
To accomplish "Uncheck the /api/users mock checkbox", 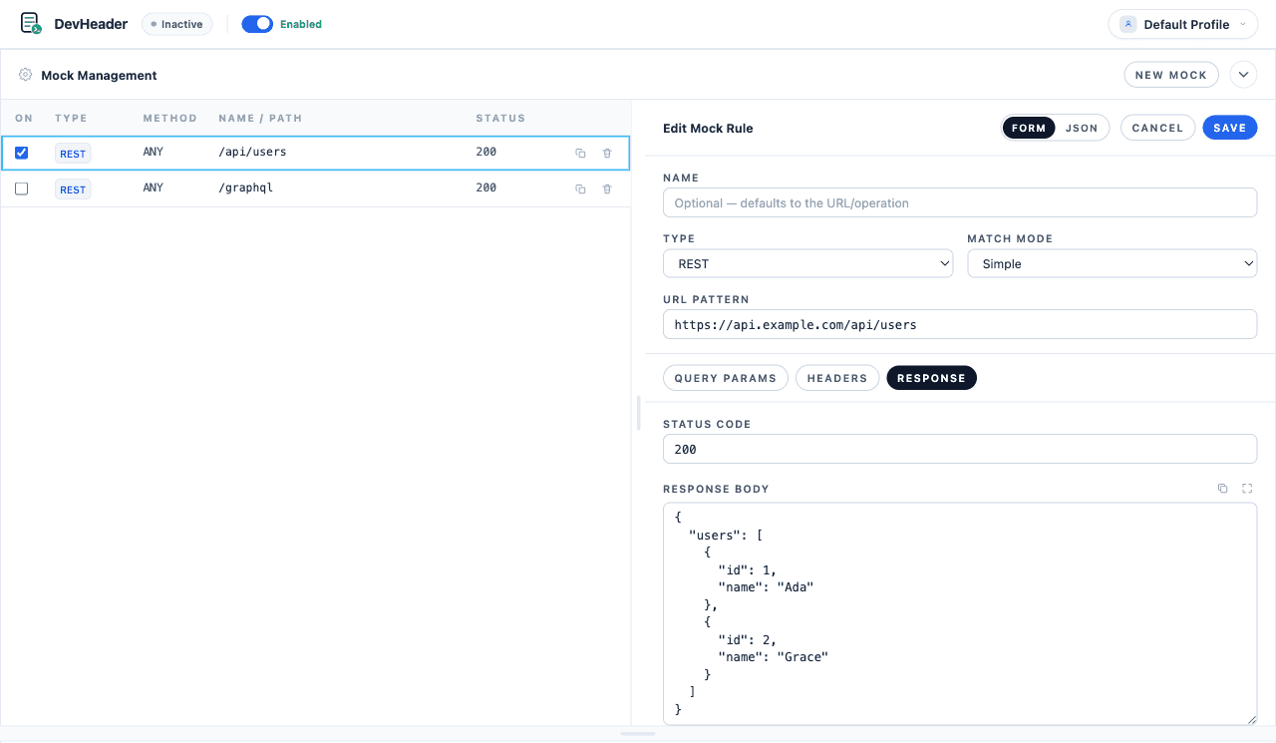I will 22,153.
